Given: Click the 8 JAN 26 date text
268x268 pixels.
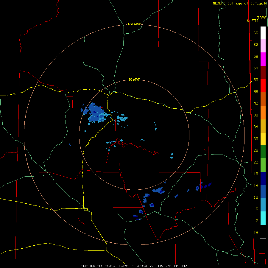Looking at the screenshot, I should [x=161, y=266].
